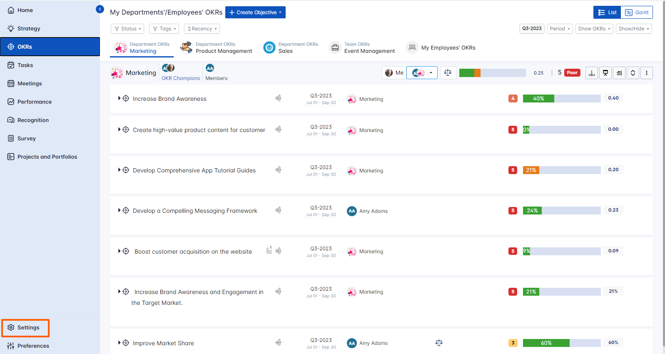Click the Create Objective button
This screenshot has width=665, height=354.
[255, 12]
